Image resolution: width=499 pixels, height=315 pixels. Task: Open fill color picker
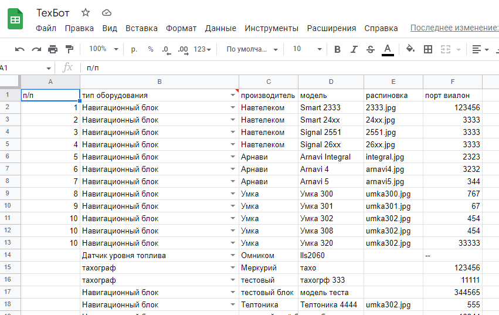tap(410, 49)
